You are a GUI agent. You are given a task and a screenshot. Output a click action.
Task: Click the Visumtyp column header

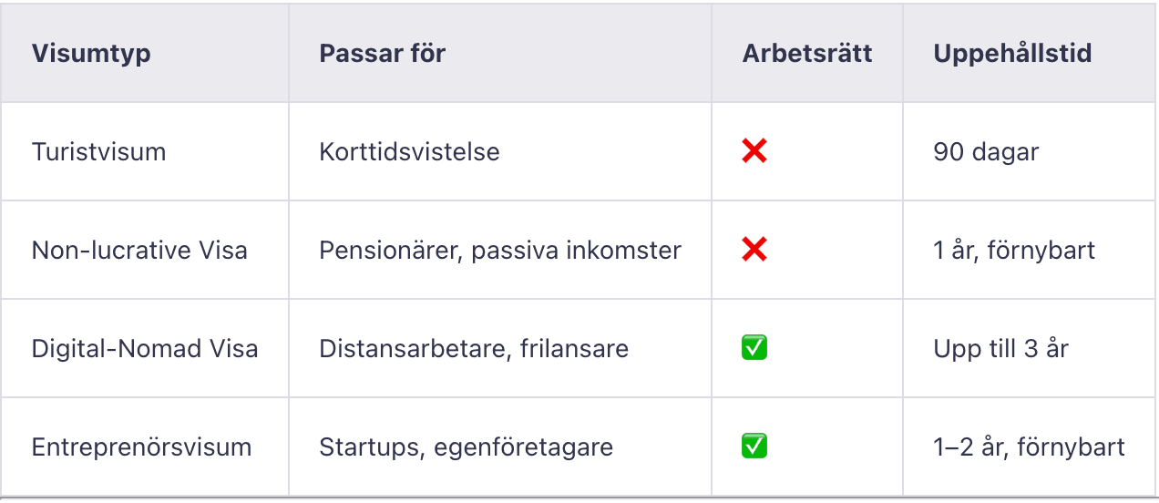pos(91,53)
